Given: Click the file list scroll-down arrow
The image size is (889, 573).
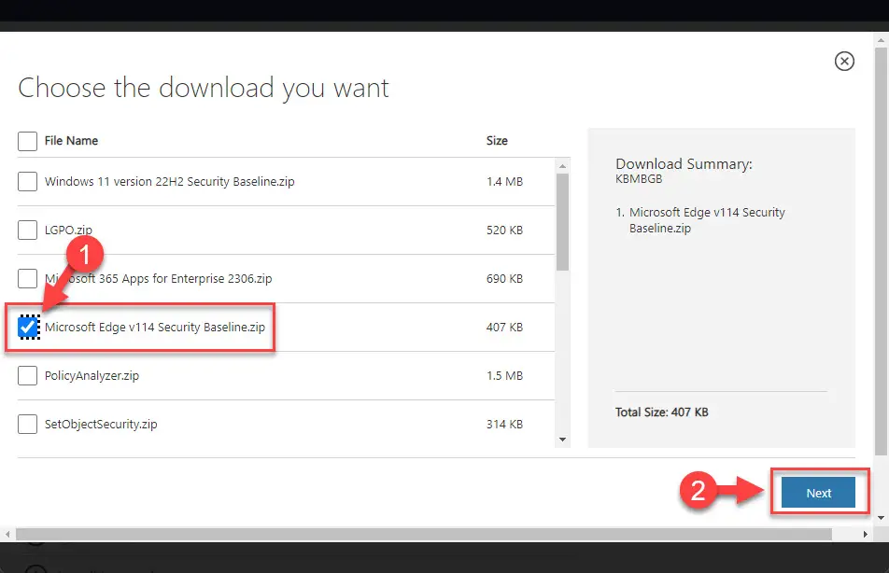Looking at the screenshot, I should click(562, 440).
